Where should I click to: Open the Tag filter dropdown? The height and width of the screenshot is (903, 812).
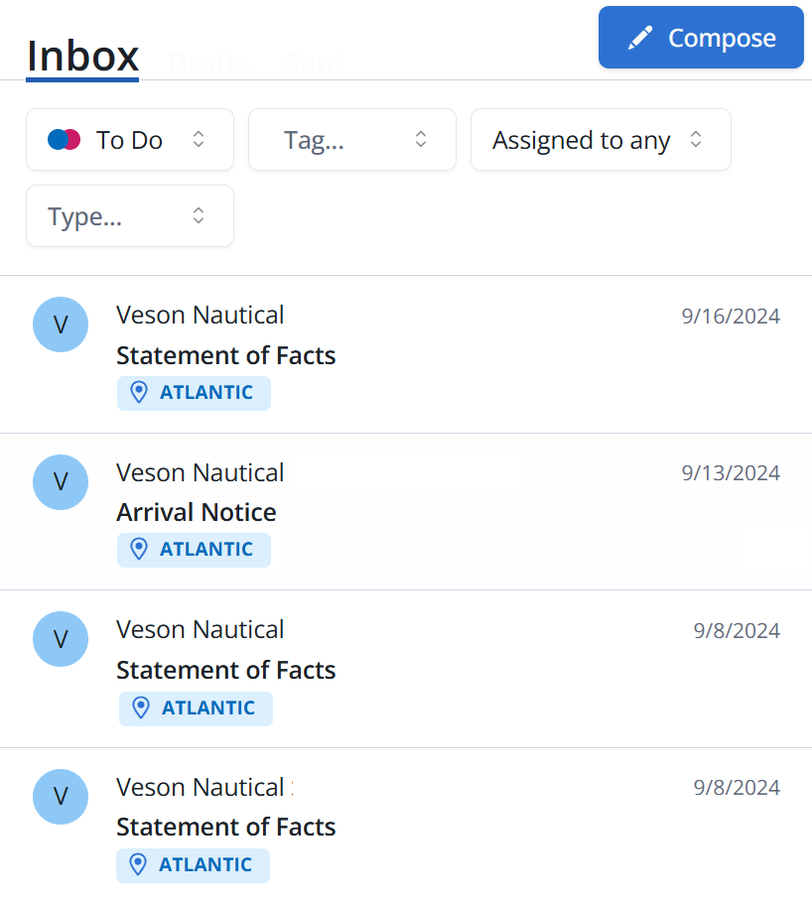[352, 140]
